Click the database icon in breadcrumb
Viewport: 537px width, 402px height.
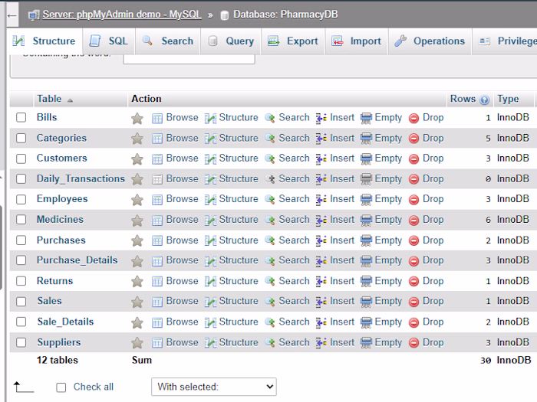pos(224,15)
